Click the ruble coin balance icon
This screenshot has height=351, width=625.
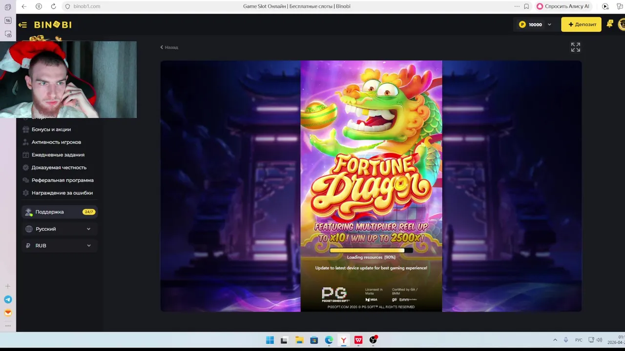(522, 24)
